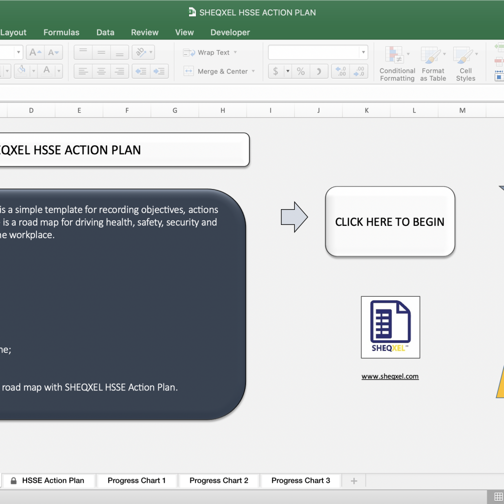
Task: Open Conditional Formatting
Action: click(x=397, y=64)
